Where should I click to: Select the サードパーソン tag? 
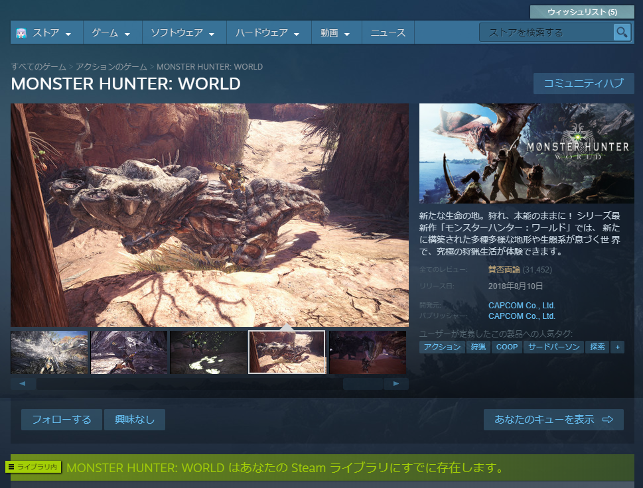point(553,347)
